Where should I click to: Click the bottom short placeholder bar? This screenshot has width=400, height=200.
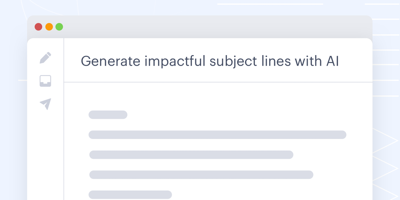pos(130,195)
